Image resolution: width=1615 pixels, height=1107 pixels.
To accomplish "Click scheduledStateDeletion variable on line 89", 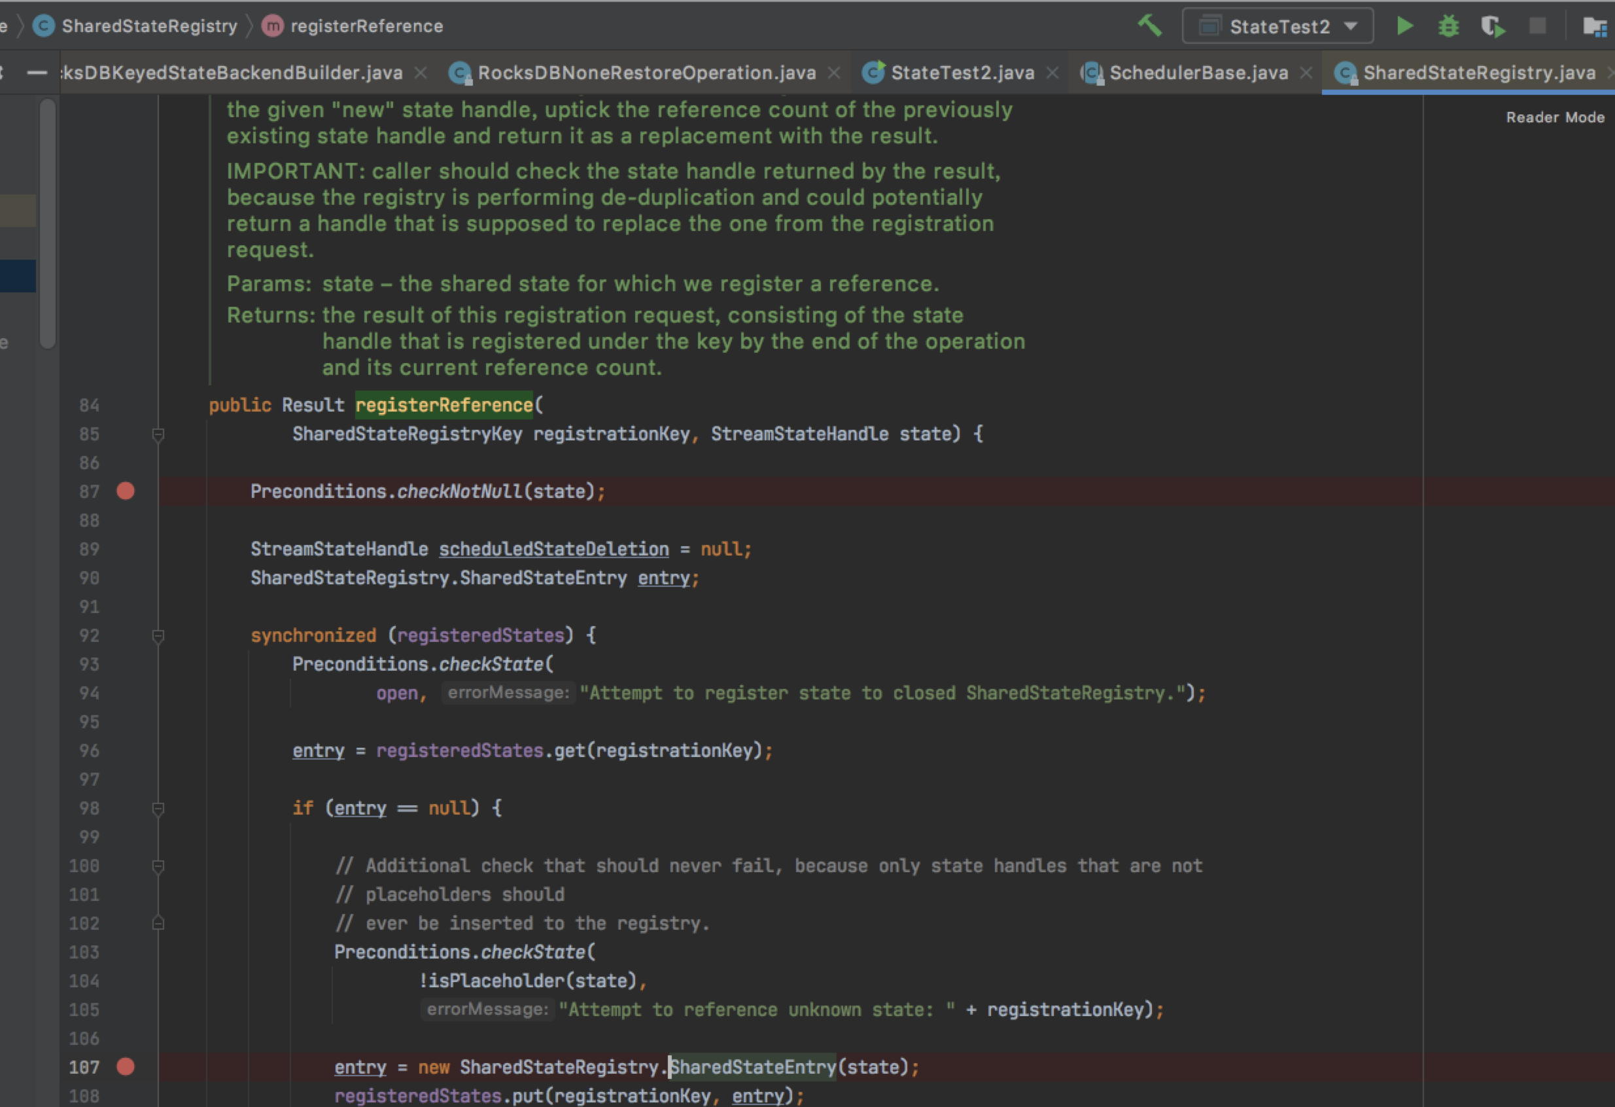I will 554,549.
